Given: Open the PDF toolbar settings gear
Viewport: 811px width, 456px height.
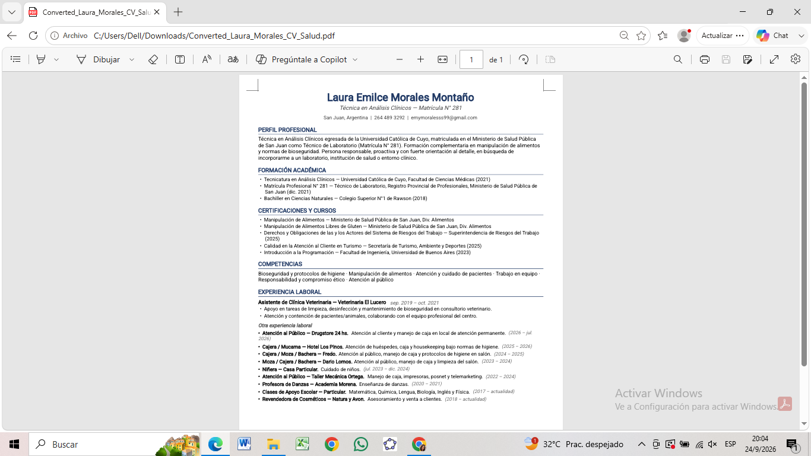Looking at the screenshot, I should click(796, 59).
